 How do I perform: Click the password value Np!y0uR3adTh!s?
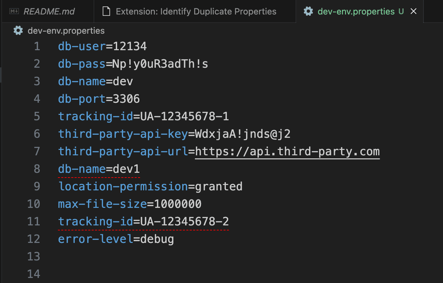tap(161, 64)
